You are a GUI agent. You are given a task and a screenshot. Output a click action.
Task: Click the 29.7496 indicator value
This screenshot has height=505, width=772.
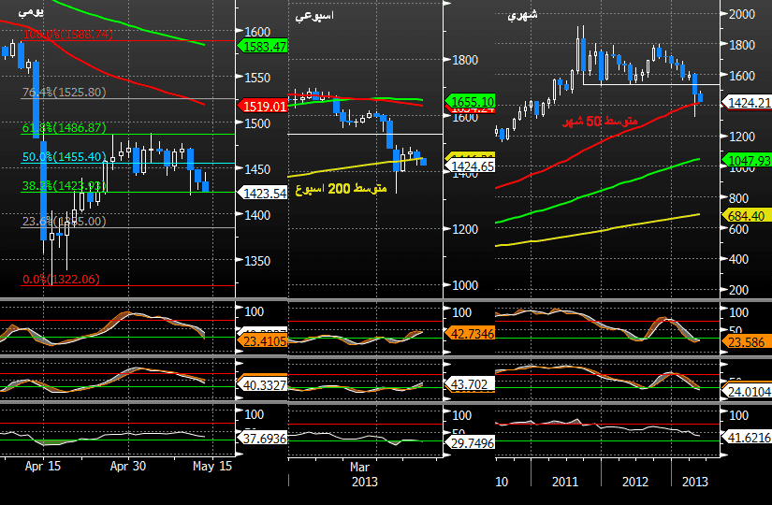470,443
